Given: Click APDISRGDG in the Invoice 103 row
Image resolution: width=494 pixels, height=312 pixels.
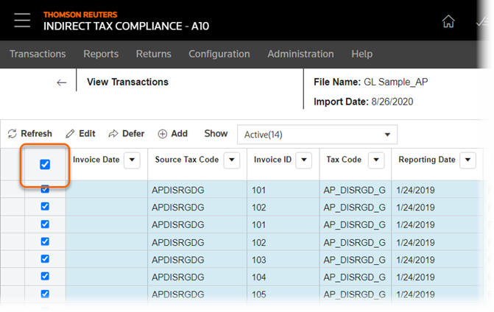Looking at the screenshot, I should (178, 260).
